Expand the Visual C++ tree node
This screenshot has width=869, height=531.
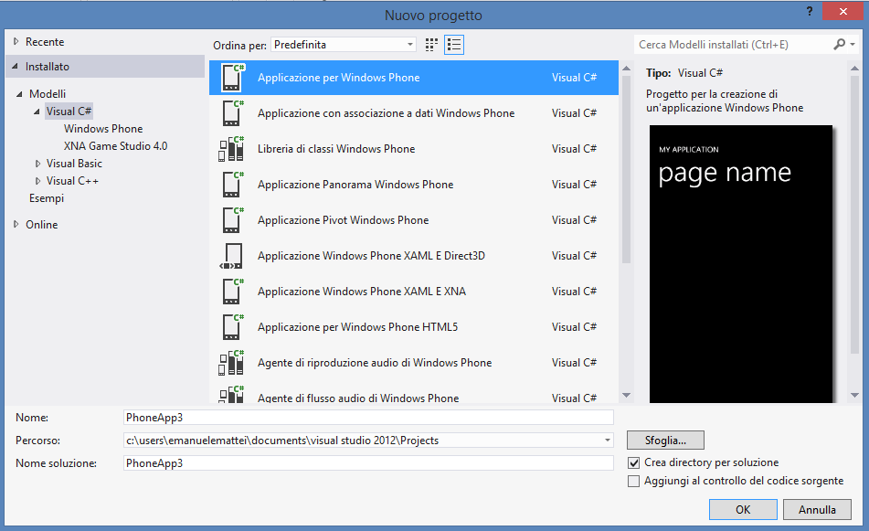pos(37,181)
